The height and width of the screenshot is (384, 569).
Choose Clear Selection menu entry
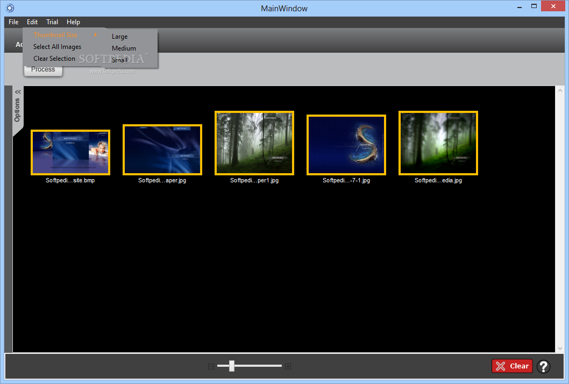point(64,59)
